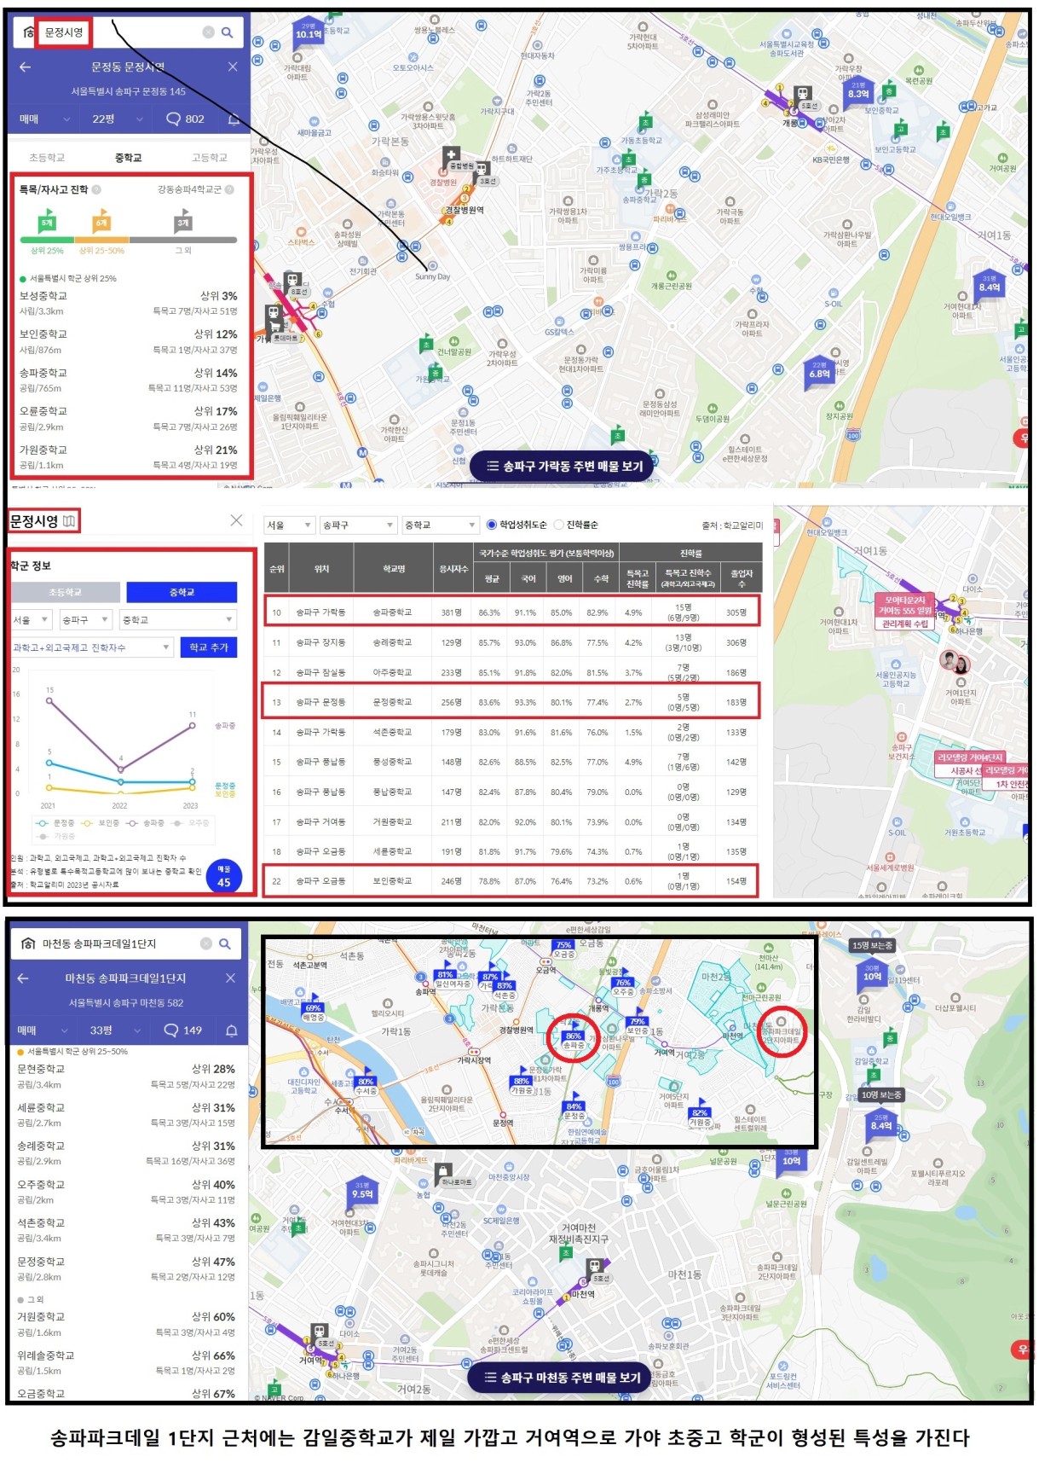Click green 상위 25% bar segment

click(47, 241)
